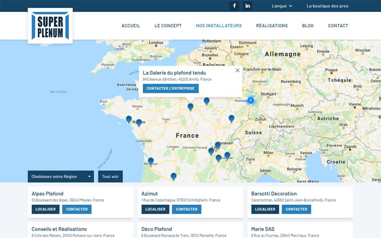Click the map pin over Nantes label
381x238 pixels.
click(139, 123)
